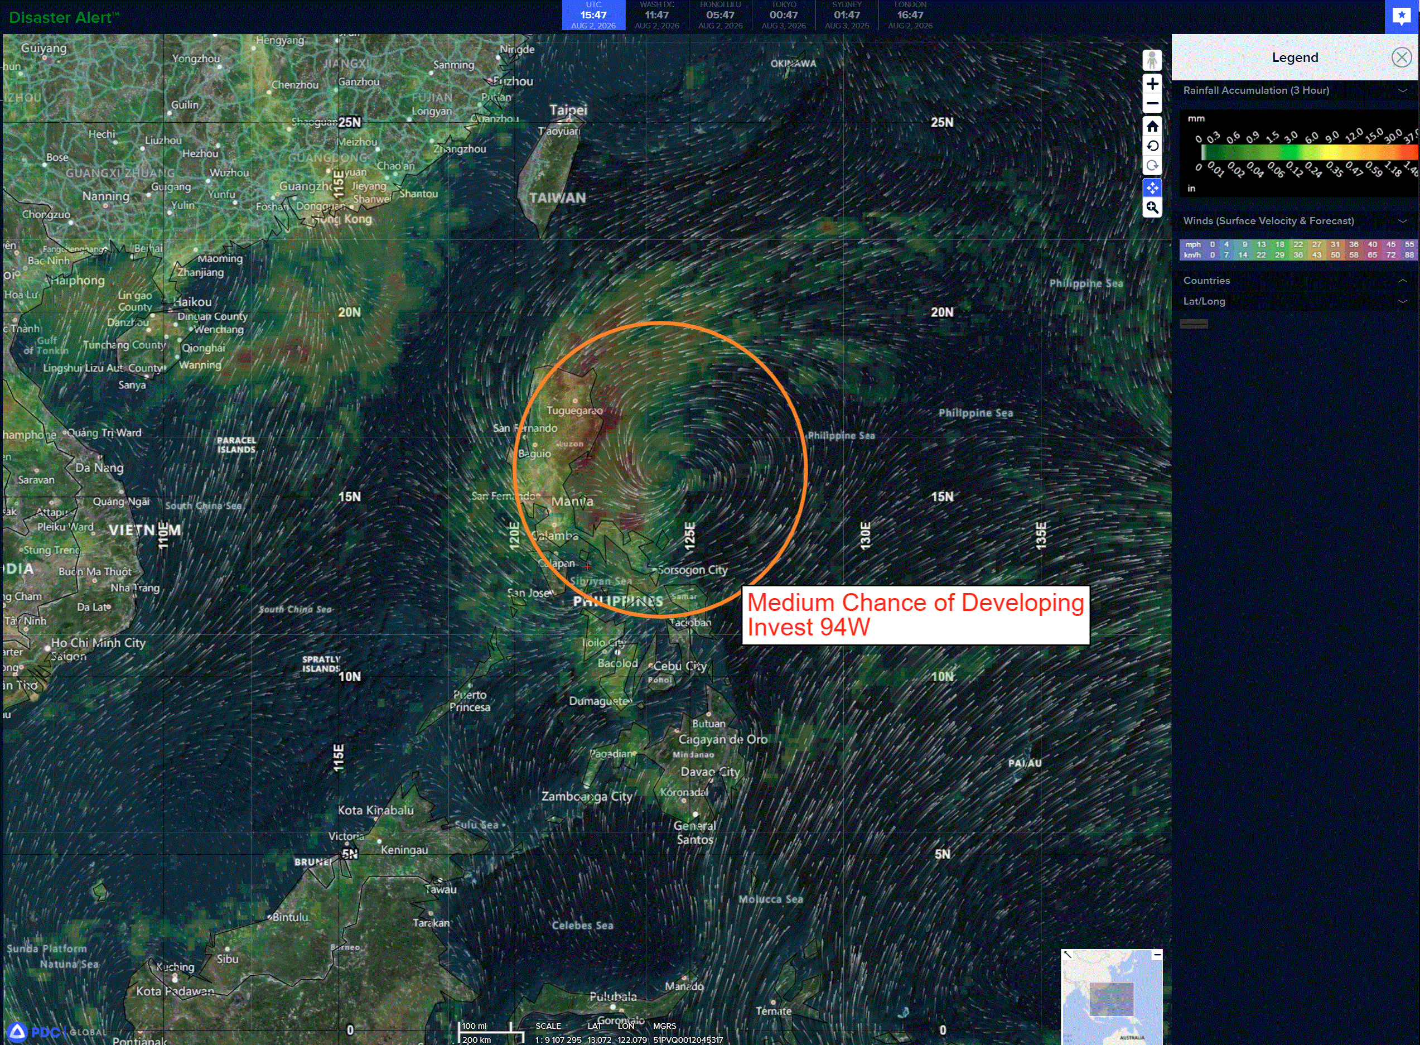
Task: Click the longitude value 122.079
Action: pos(632,1039)
